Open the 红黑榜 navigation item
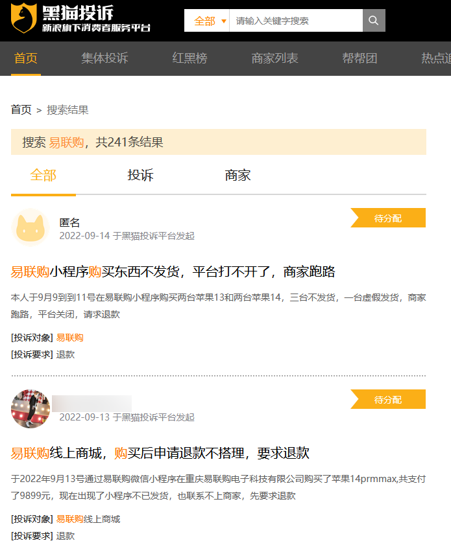Screen dimensions: 451x554 point(189,58)
